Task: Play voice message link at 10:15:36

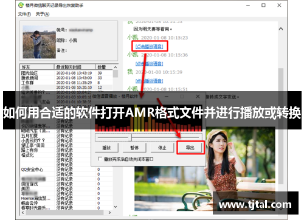Action: [x=150, y=64]
